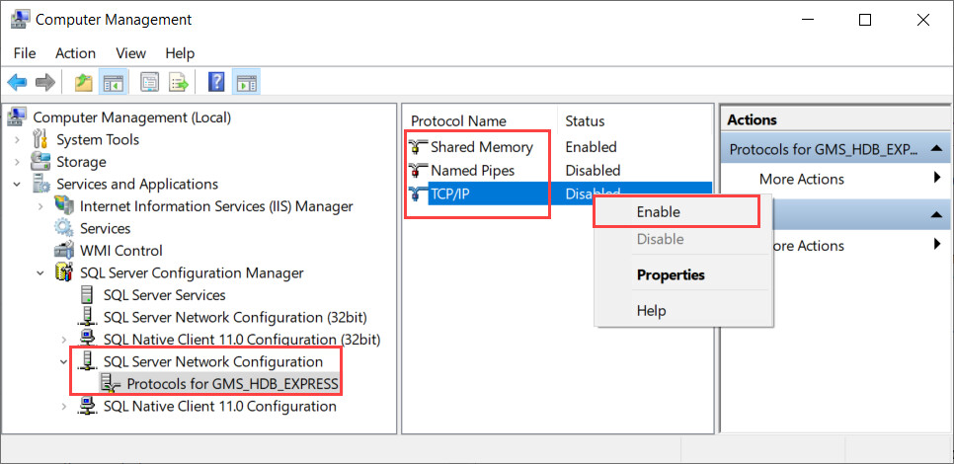Click the Back arrow toolbar icon
The height and width of the screenshot is (464, 954).
17,83
